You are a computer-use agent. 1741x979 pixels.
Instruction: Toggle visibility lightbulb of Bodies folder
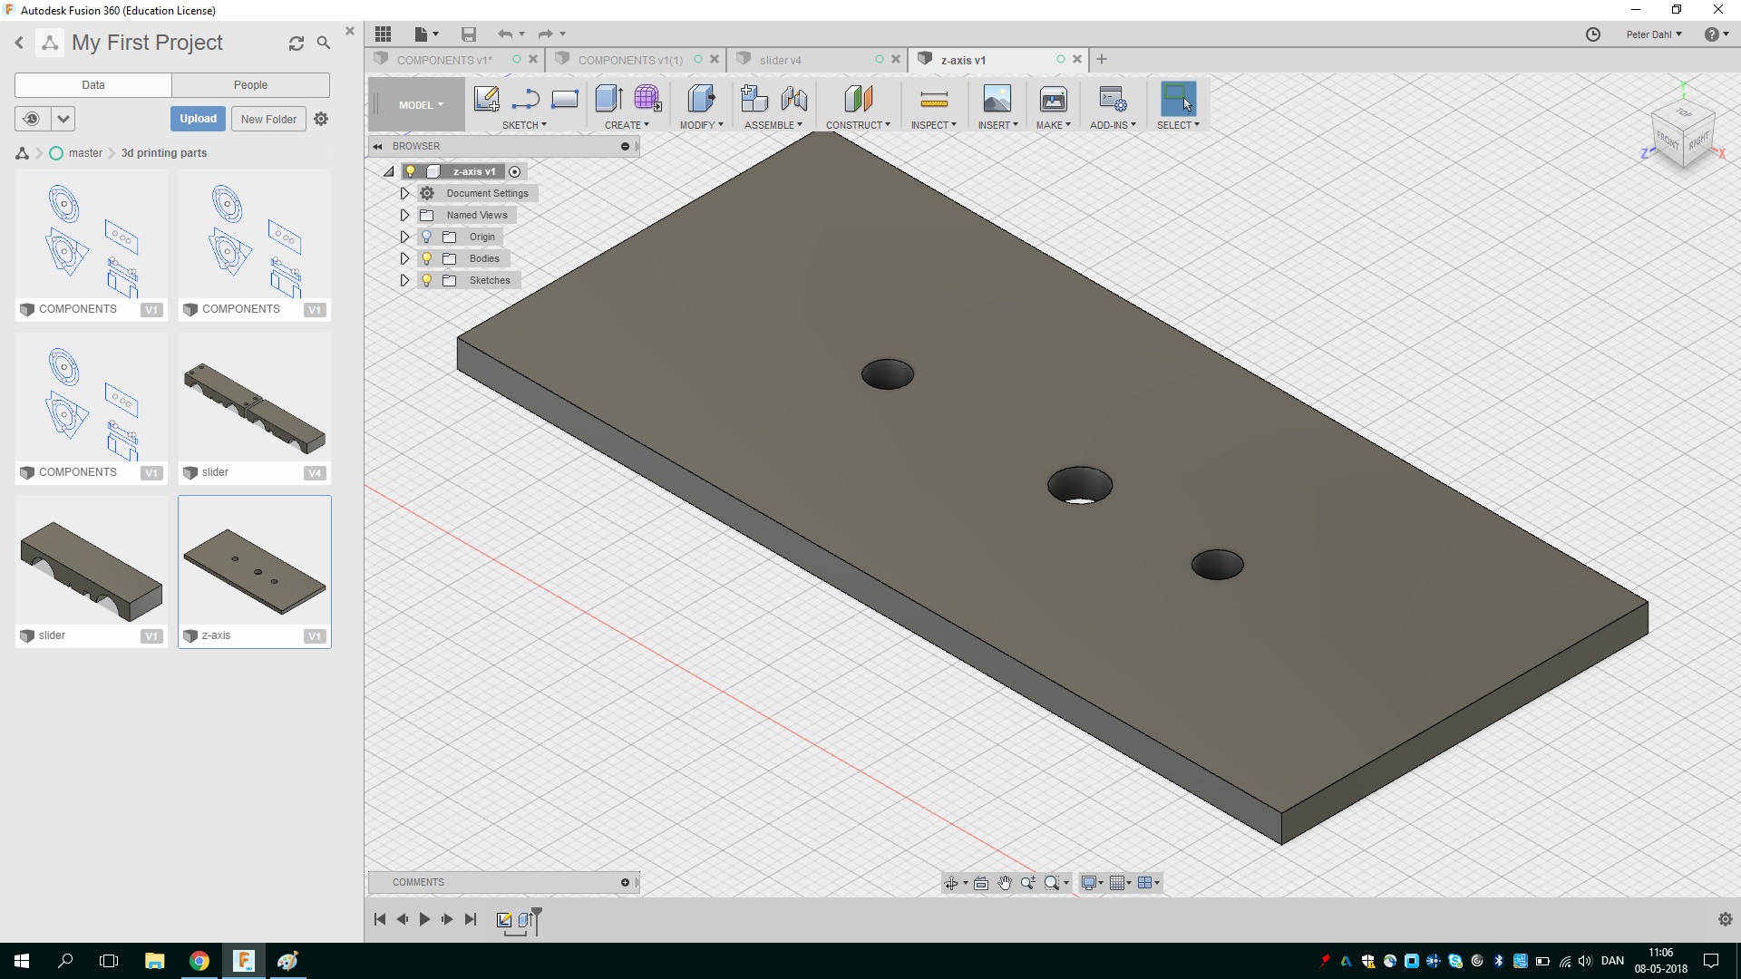[426, 258]
